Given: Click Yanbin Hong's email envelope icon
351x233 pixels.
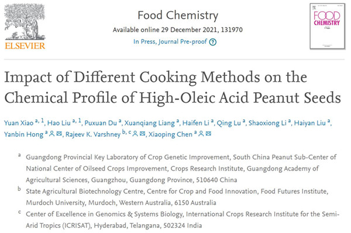Looking at the screenshot, I should (59, 134).
